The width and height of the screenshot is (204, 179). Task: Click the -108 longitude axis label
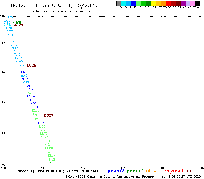tap(162, 168)
